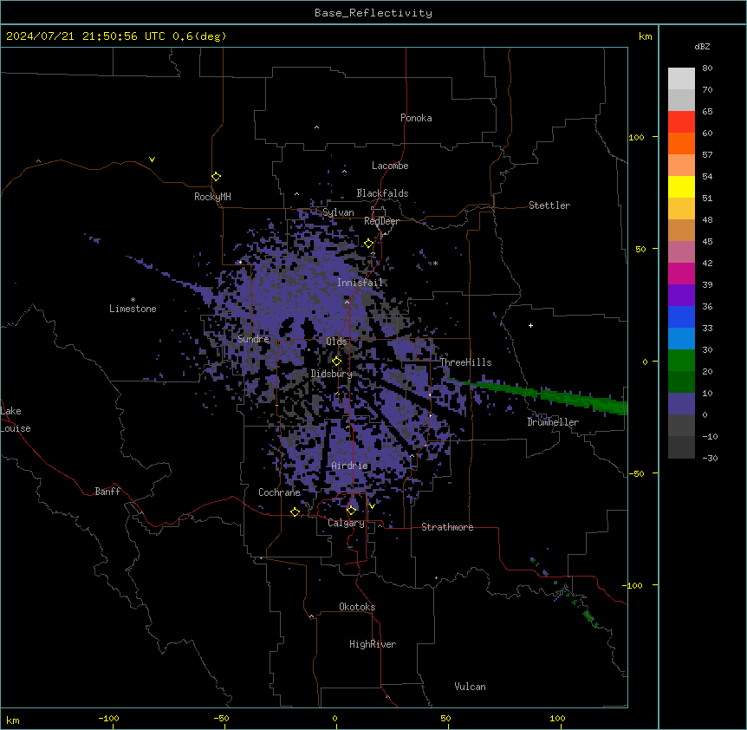Click the Okotoks city label
747x730 pixels.
tap(357, 607)
